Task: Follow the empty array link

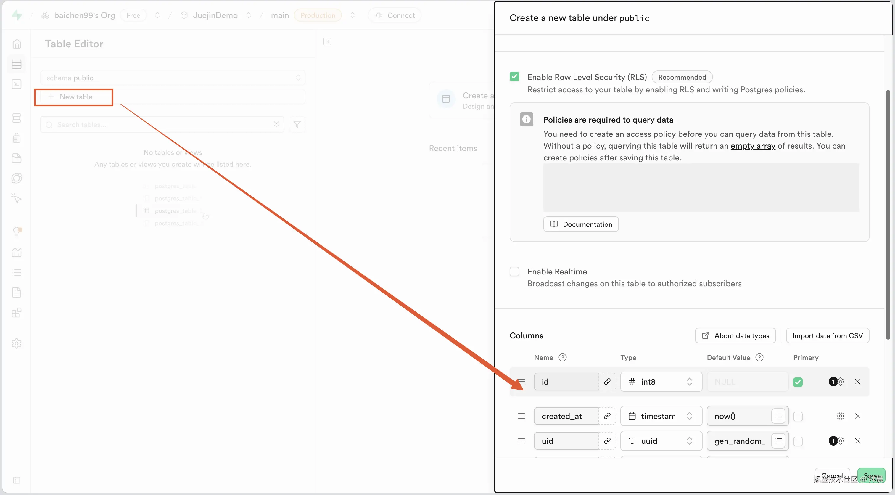Action: click(753, 146)
